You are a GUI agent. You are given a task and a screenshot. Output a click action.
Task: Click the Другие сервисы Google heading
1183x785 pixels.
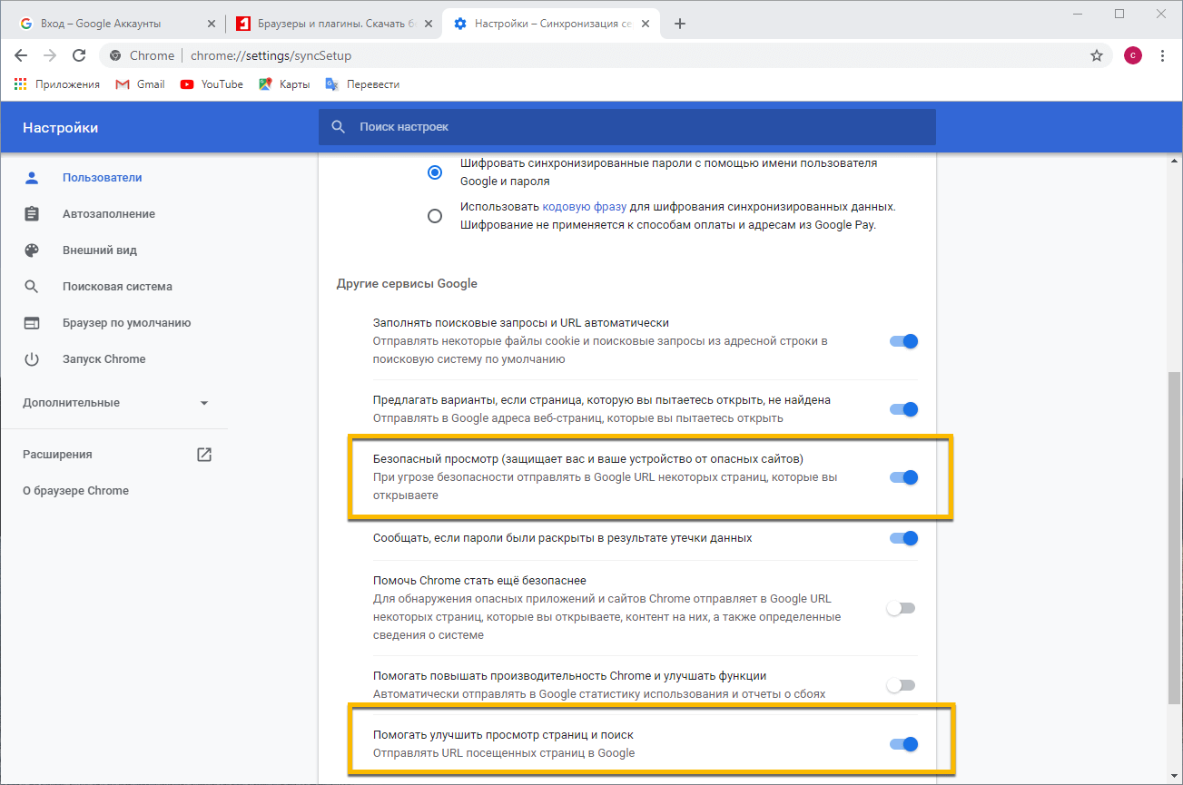[x=407, y=284]
